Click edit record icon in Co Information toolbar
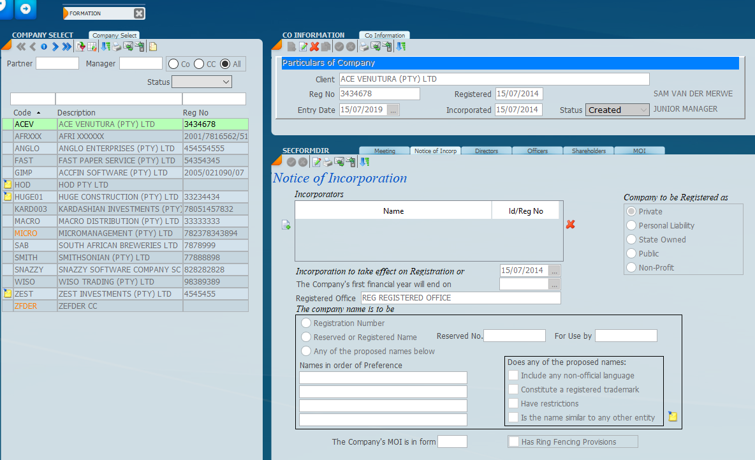Viewport: 755px width, 460px height. point(304,47)
